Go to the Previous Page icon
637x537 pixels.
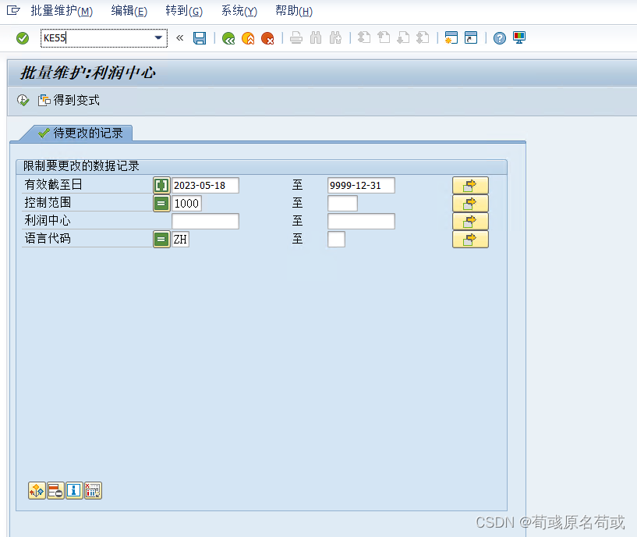pyautogui.click(x=384, y=38)
